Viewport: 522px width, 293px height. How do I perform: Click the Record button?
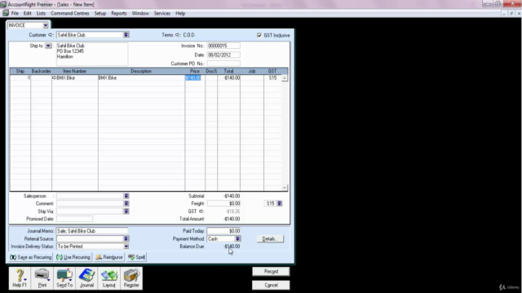coord(271,272)
